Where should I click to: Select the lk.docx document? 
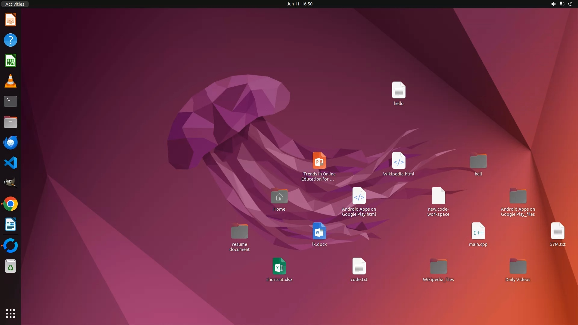tap(319, 231)
